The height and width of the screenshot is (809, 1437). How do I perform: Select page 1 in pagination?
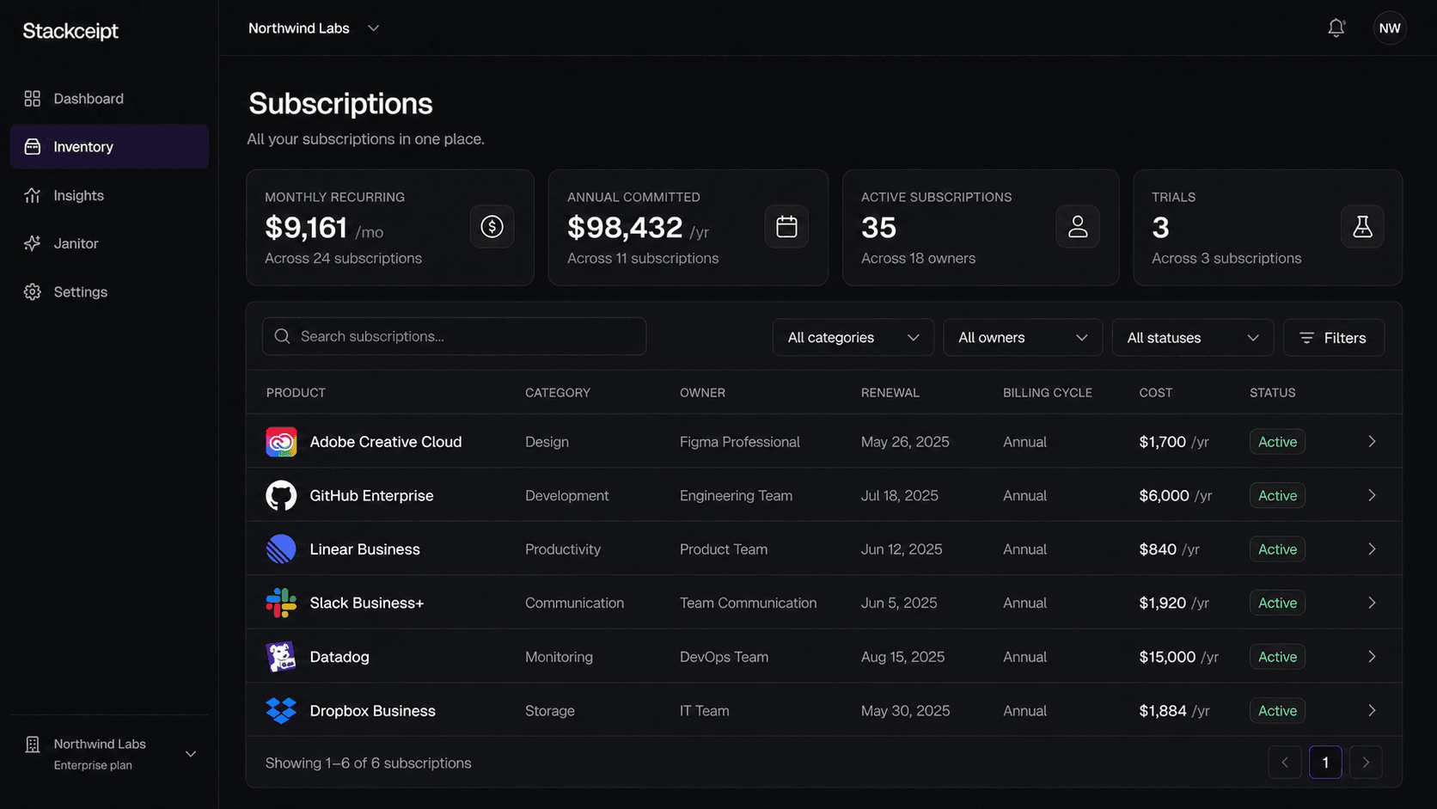1325,763
